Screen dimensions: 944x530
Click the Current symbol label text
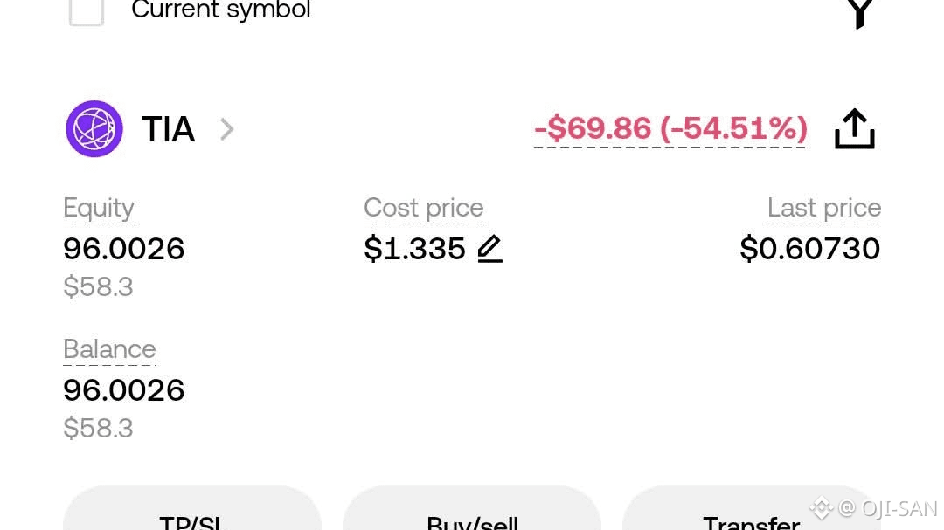point(221,10)
